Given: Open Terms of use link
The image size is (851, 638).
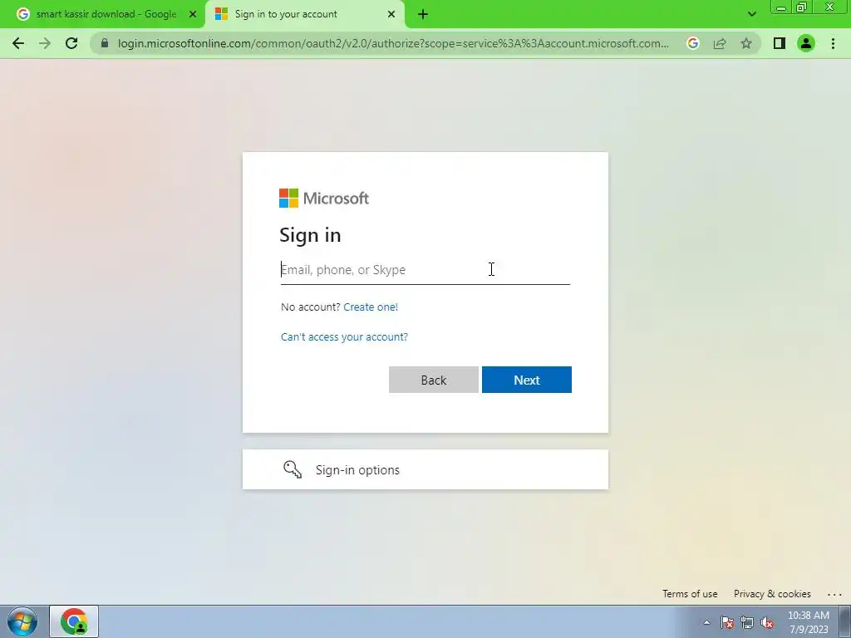Looking at the screenshot, I should [x=690, y=593].
